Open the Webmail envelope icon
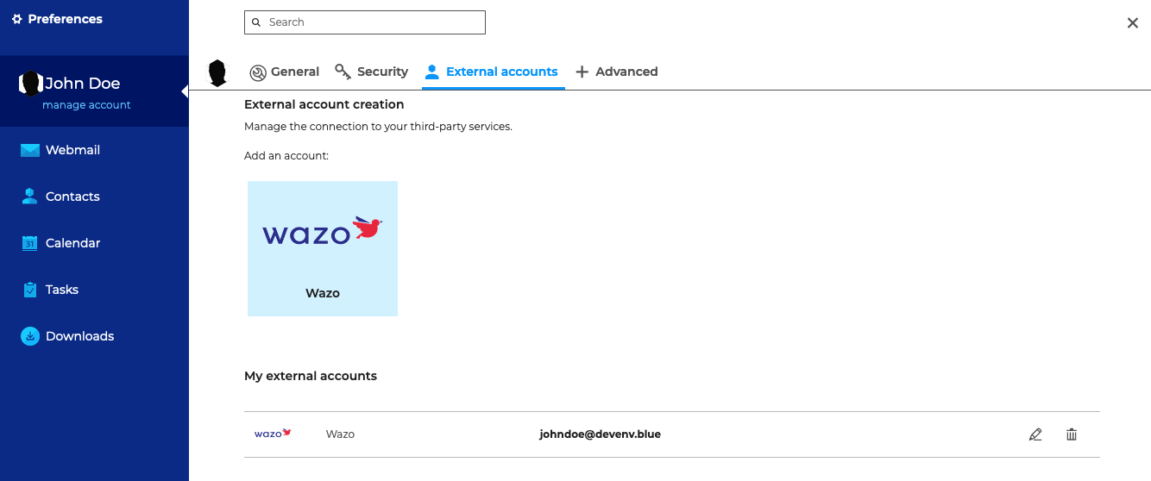 pos(30,150)
